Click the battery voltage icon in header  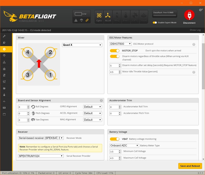click(78, 14)
